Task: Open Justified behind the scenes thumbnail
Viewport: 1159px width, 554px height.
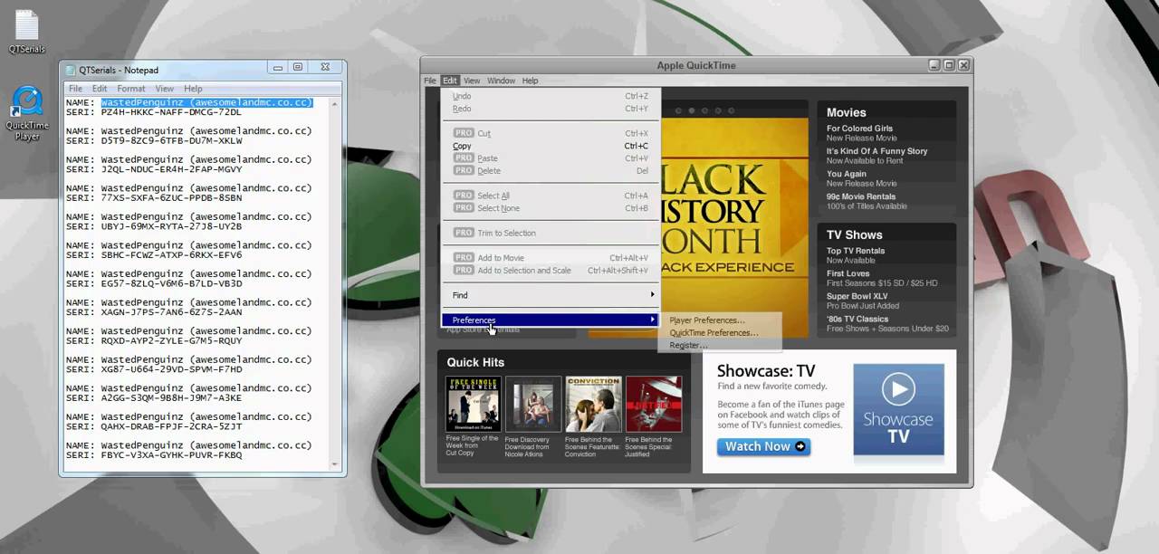Action: tap(654, 405)
